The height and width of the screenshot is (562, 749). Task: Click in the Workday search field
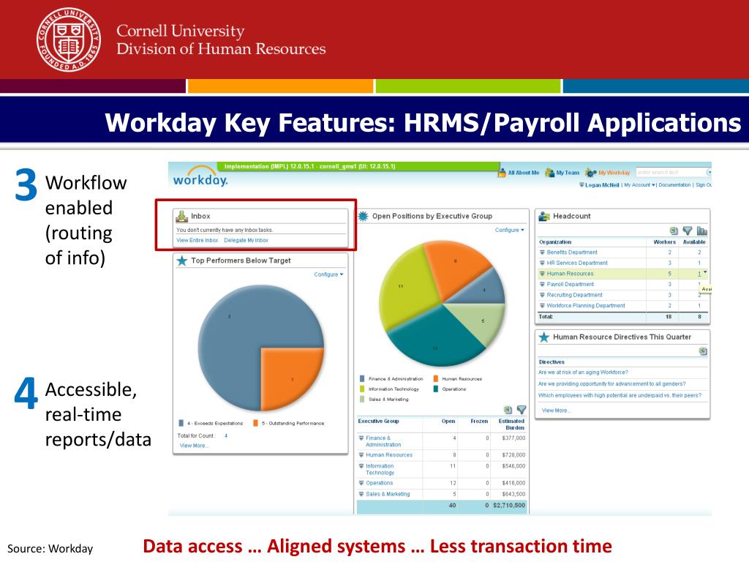(671, 172)
